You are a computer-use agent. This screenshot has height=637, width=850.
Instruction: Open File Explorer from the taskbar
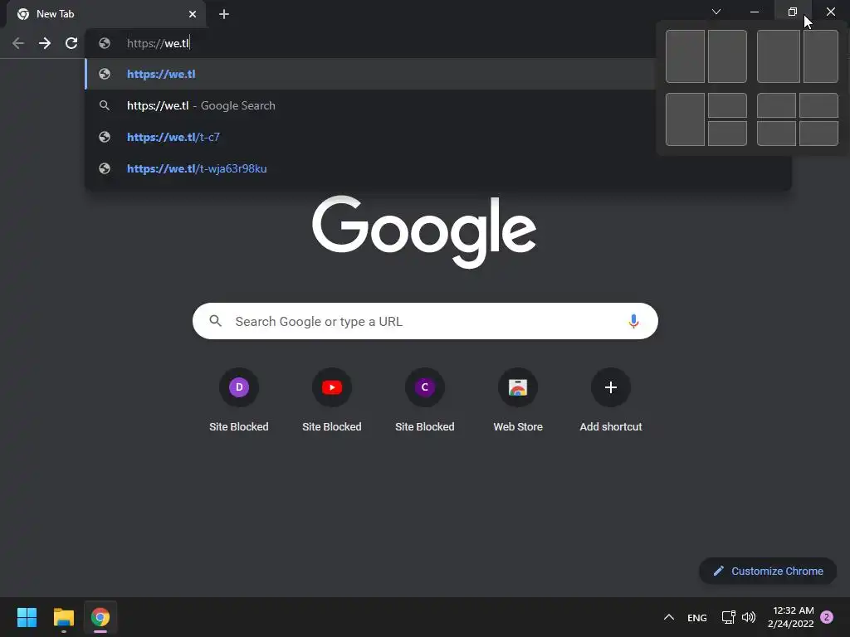coord(63,617)
